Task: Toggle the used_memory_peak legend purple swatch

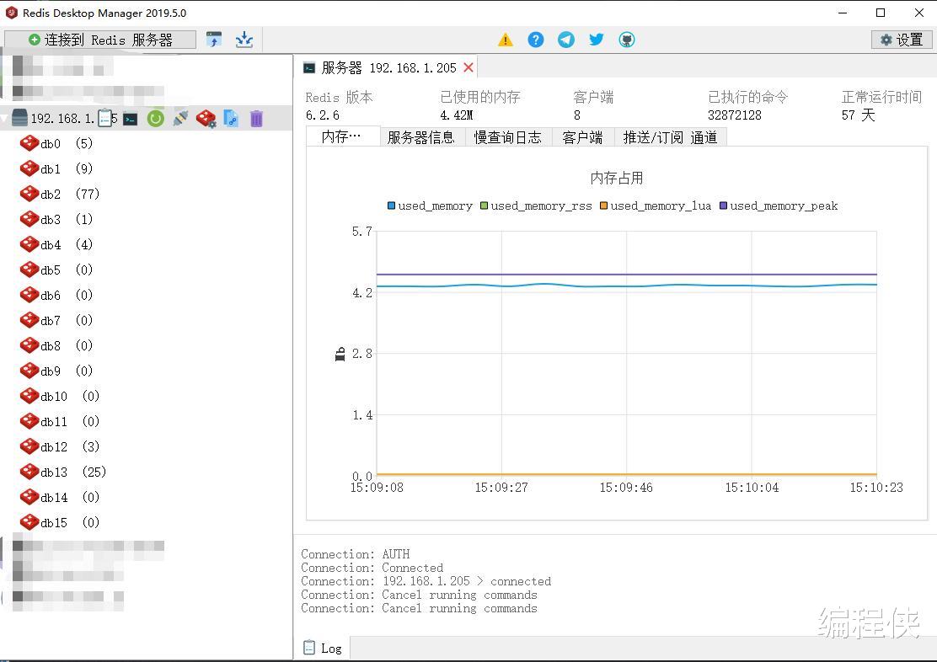Action: (723, 206)
